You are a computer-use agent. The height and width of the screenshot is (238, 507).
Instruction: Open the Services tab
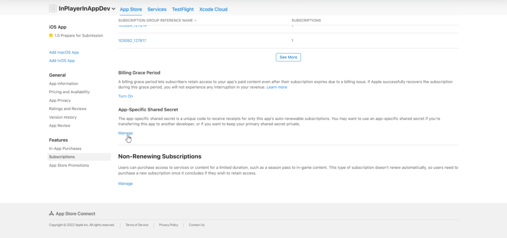(157, 9)
